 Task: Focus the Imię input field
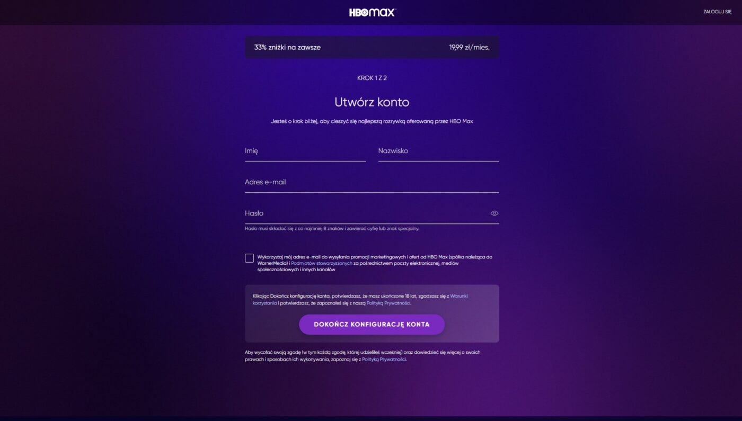tap(305, 151)
